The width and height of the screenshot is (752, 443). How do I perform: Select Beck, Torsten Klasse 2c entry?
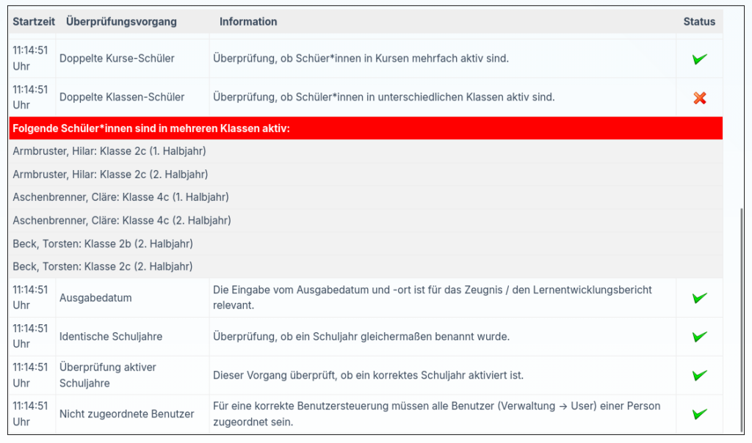(x=103, y=266)
